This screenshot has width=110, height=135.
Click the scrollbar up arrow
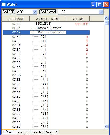[106, 18]
